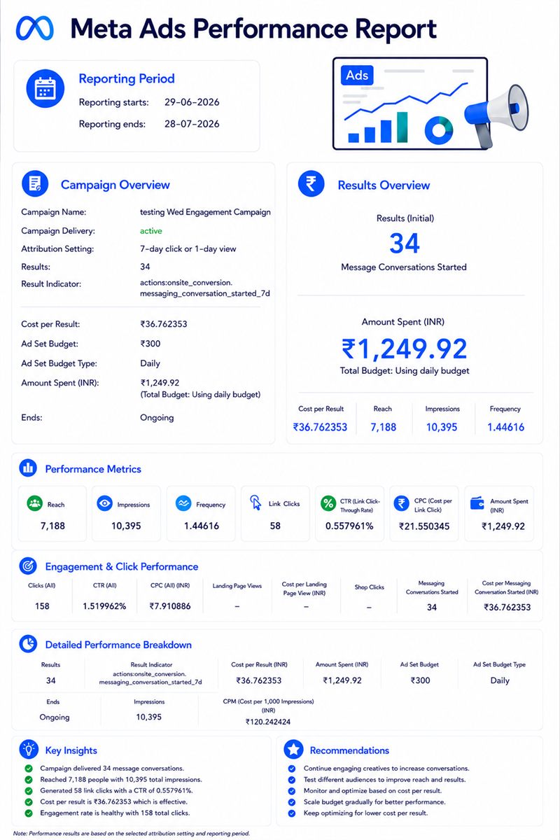Click the rupee icon on CPC tile
The height and width of the screenshot is (840, 560).
[x=401, y=503]
